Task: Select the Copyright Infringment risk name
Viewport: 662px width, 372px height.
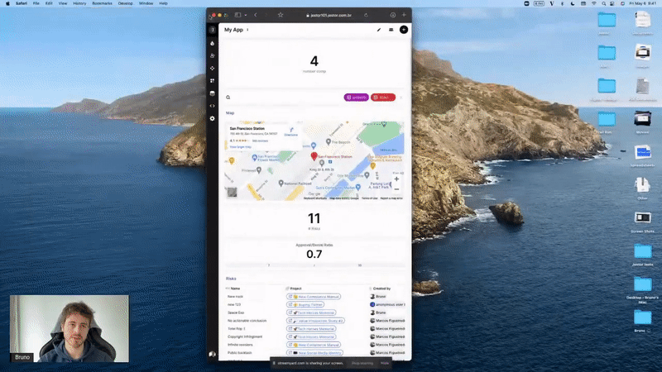Action: pyautogui.click(x=245, y=336)
